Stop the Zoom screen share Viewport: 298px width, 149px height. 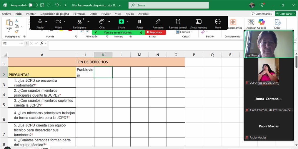155,32
